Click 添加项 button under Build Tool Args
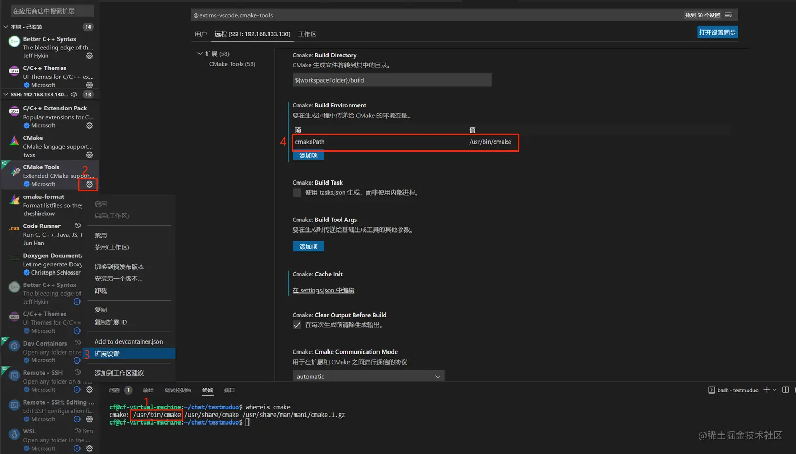Screen dimensions: 796x454 coord(309,247)
